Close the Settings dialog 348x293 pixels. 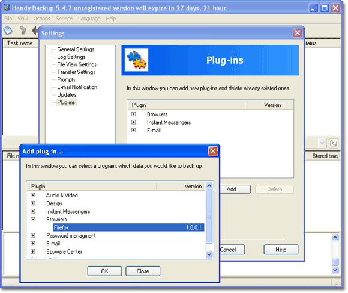(x=298, y=33)
